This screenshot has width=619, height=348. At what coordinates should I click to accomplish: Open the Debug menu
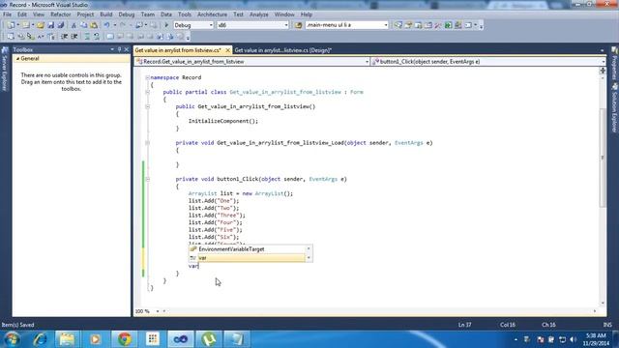click(x=127, y=14)
